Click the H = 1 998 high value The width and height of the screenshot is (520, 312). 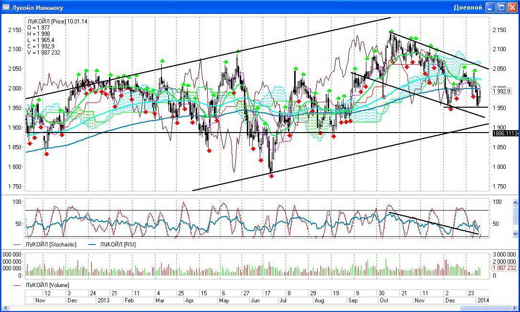pos(39,34)
